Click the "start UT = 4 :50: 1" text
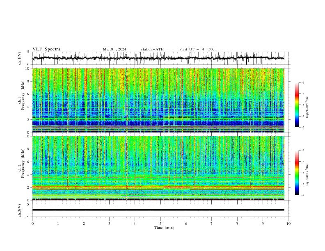The height and width of the screenshot is (251, 325). (198, 49)
